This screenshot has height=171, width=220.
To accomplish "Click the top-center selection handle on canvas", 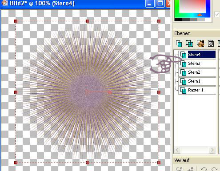I will (88, 21).
